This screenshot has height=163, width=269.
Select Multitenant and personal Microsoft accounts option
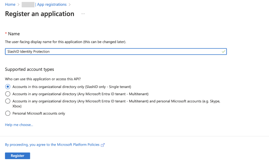(8, 101)
